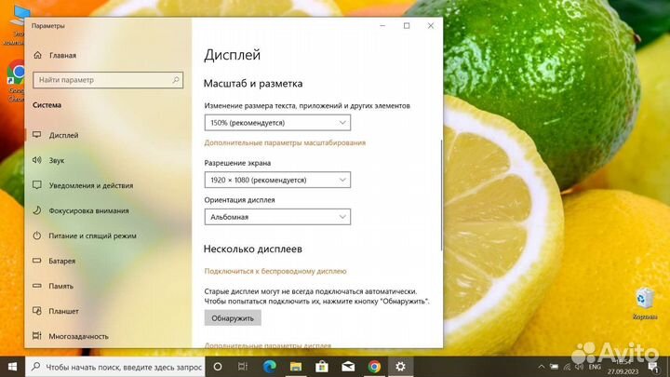Screen dimensions: 670x377
Task: Click the taskbar date 27.09.2023
Action: click(623, 371)
